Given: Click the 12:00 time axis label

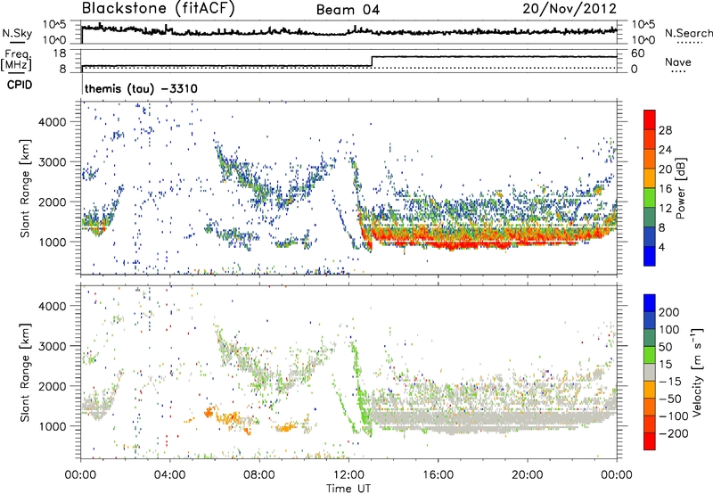Looking at the screenshot, I should pos(348,474).
